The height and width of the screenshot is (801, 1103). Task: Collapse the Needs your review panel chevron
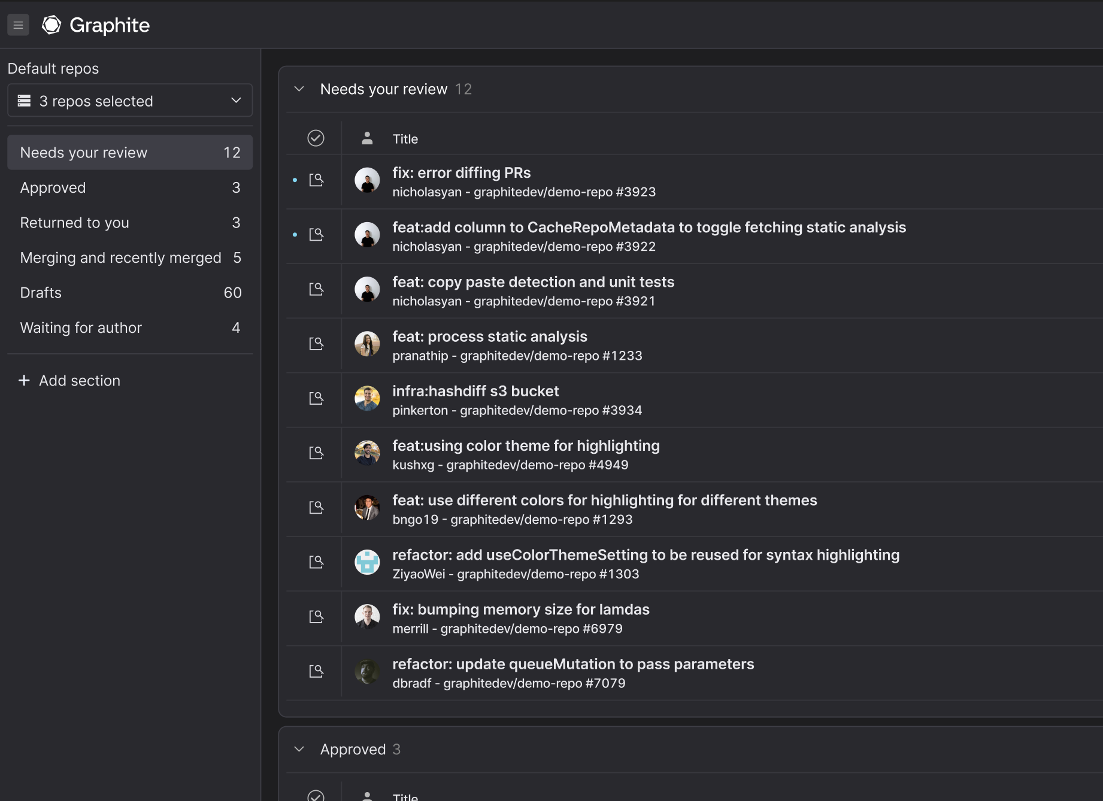point(299,89)
